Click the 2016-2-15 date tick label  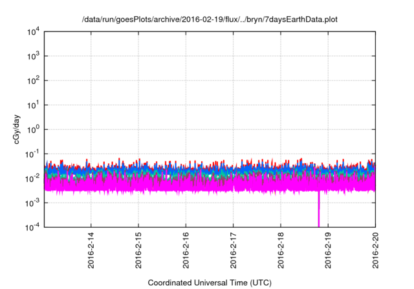(x=138, y=250)
